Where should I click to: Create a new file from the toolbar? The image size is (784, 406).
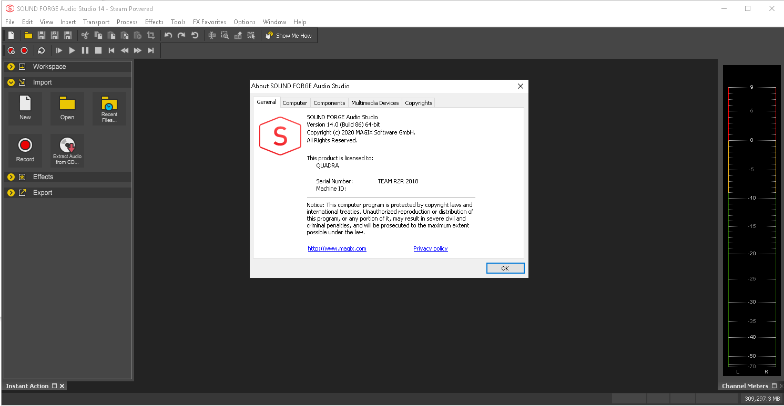pyautogui.click(x=11, y=35)
